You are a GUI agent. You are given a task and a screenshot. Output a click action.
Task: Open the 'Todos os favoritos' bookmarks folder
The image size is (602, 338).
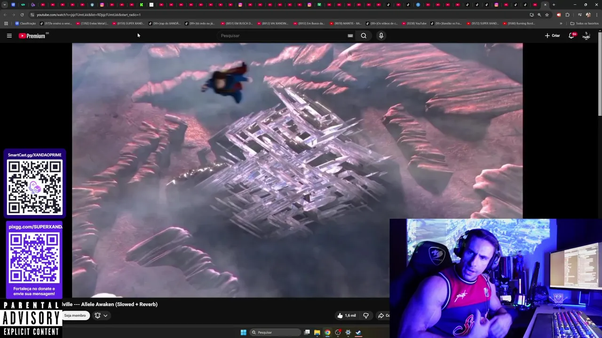pyautogui.click(x=584, y=23)
